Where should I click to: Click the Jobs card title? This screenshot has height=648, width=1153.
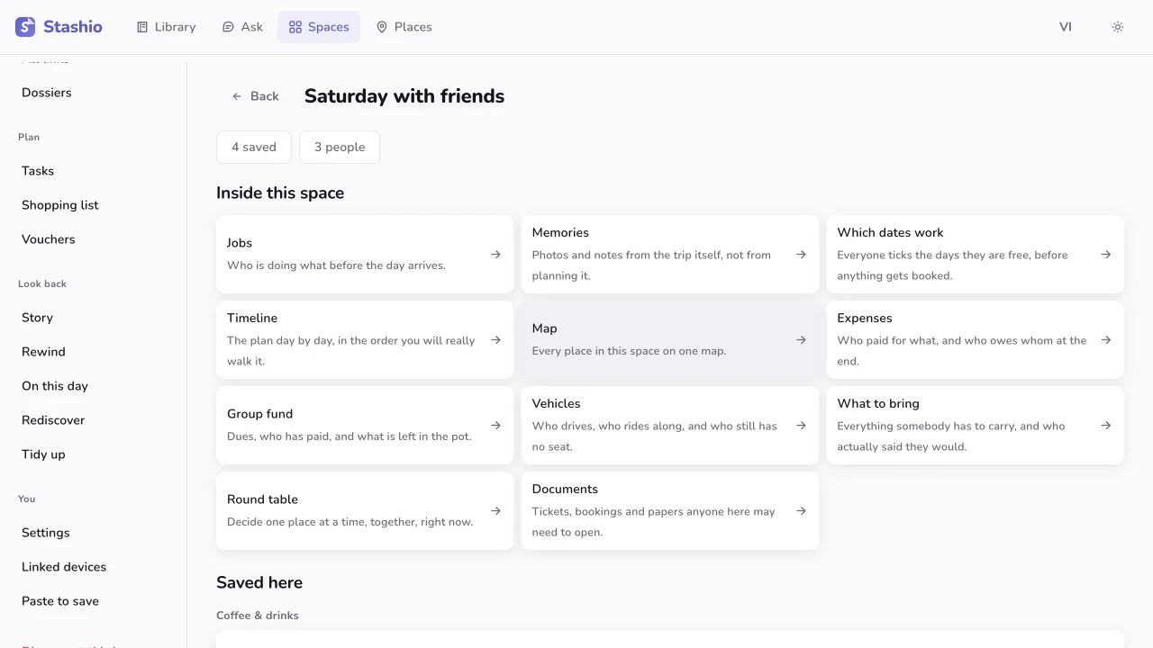tap(240, 243)
